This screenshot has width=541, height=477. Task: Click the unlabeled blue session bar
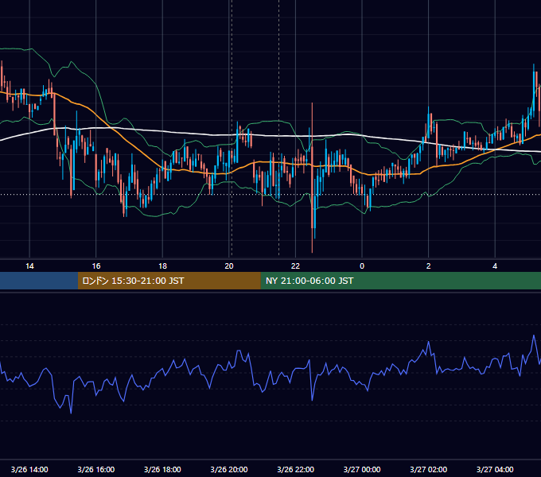coord(39,281)
